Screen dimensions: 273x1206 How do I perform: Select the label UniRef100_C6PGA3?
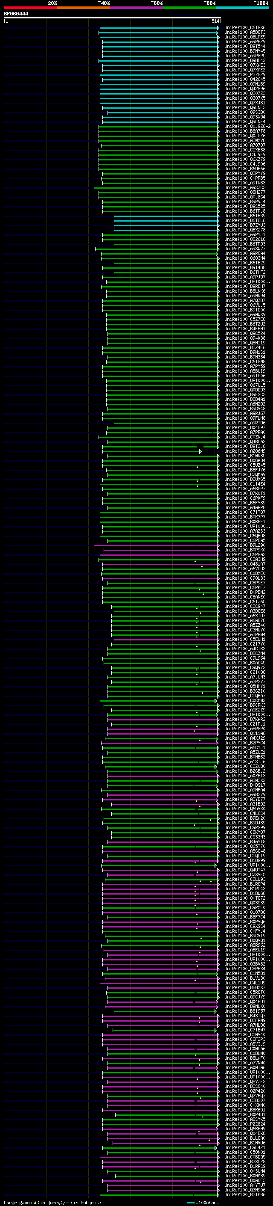tap(245, 554)
